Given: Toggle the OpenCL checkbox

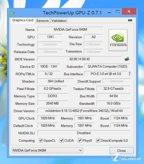Looking at the screenshot, I should click(41, 140).
